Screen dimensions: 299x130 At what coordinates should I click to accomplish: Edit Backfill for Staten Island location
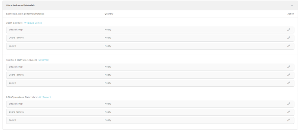coord(288,120)
